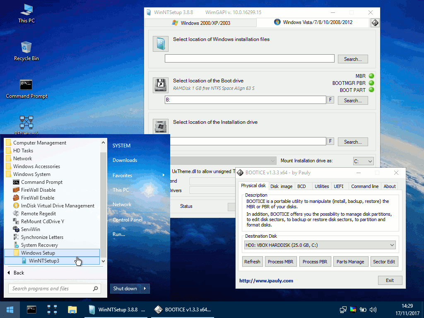
Task: Click the Search programs and files box
Action: 55,289
